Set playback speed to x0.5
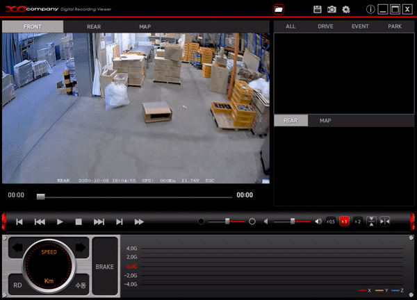Viewport: 417px width, 300px height. click(x=331, y=222)
